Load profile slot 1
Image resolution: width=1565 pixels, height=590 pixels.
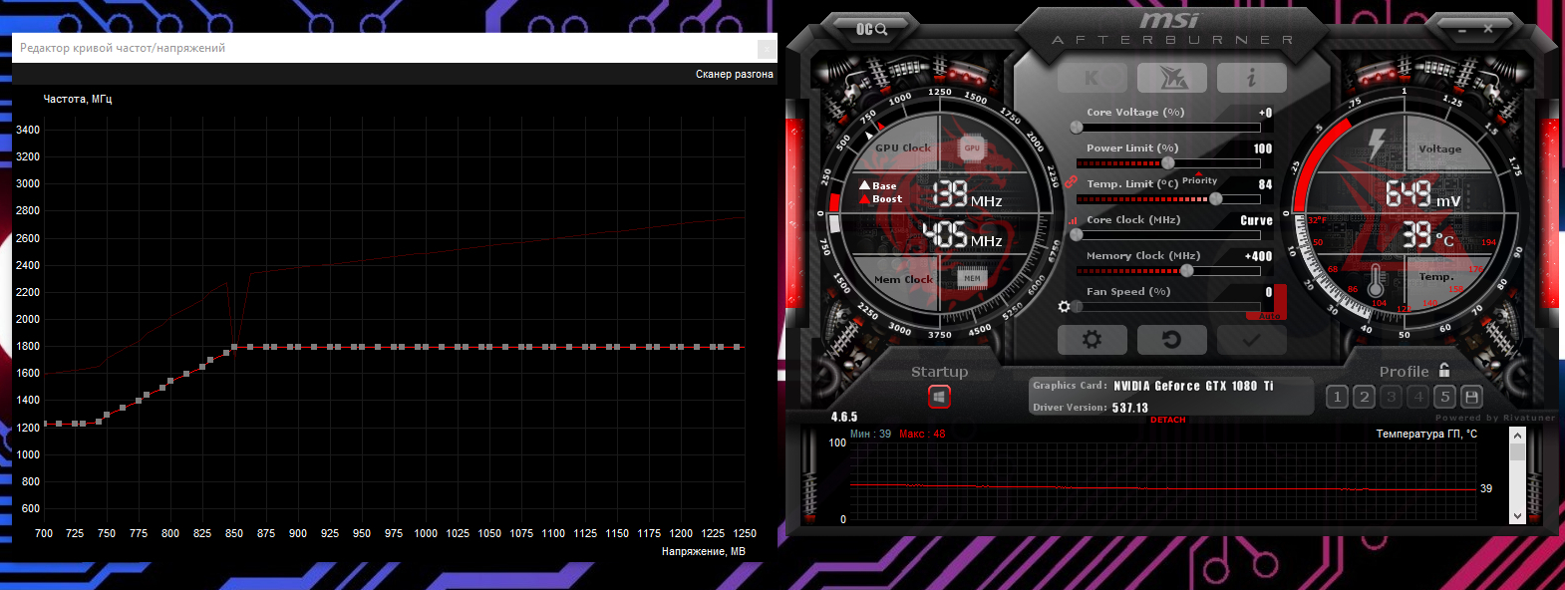coord(1338,397)
